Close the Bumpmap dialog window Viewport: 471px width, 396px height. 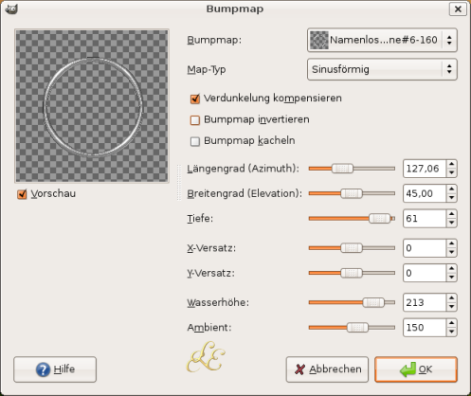(x=458, y=9)
